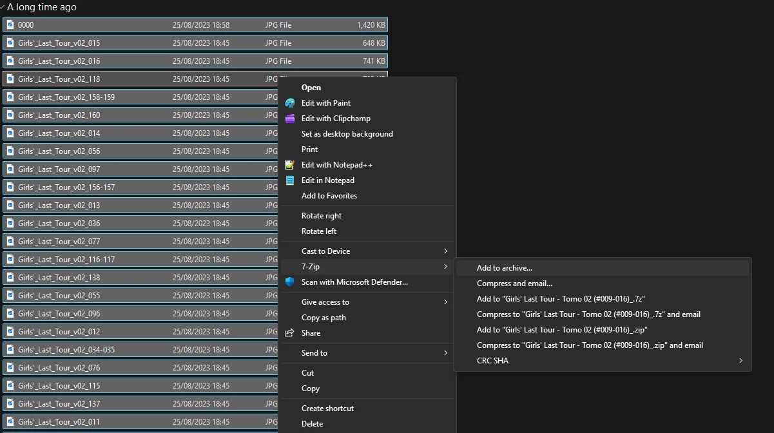The width and height of the screenshot is (774, 433).
Task: Select Rotate right from context menu
Action: pos(322,216)
